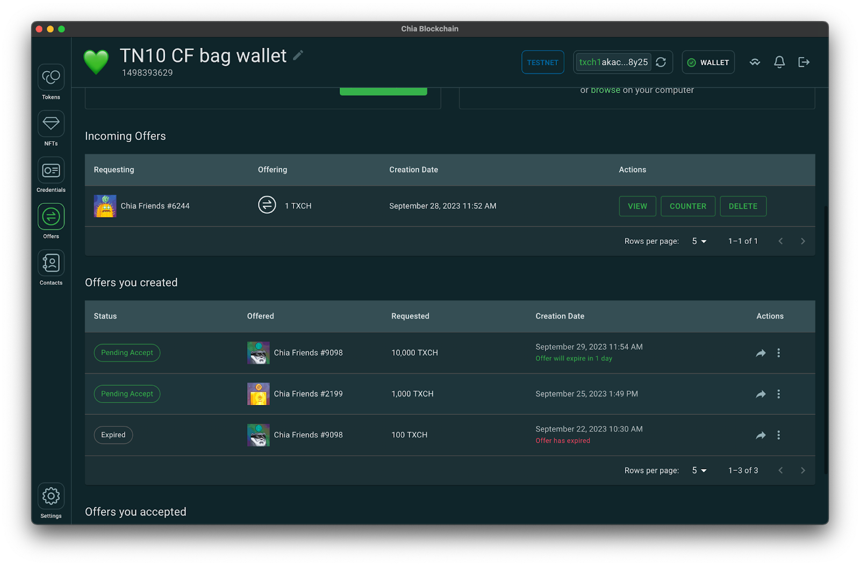
Task: Click the 'Offer will expire in 1 day' note
Action: click(x=574, y=358)
